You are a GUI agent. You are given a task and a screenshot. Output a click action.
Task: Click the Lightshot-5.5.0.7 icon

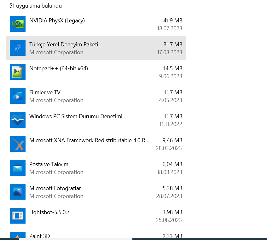[x=18, y=216]
